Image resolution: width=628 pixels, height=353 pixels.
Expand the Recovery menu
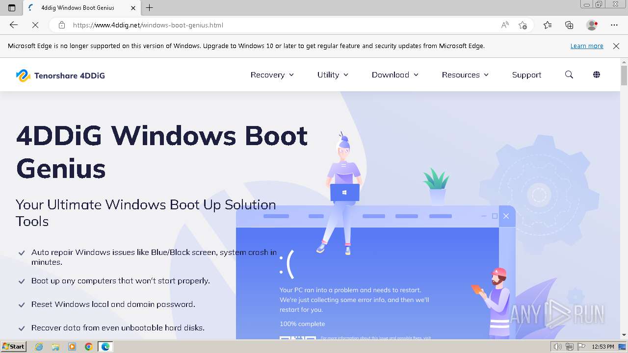click(272, 75)
